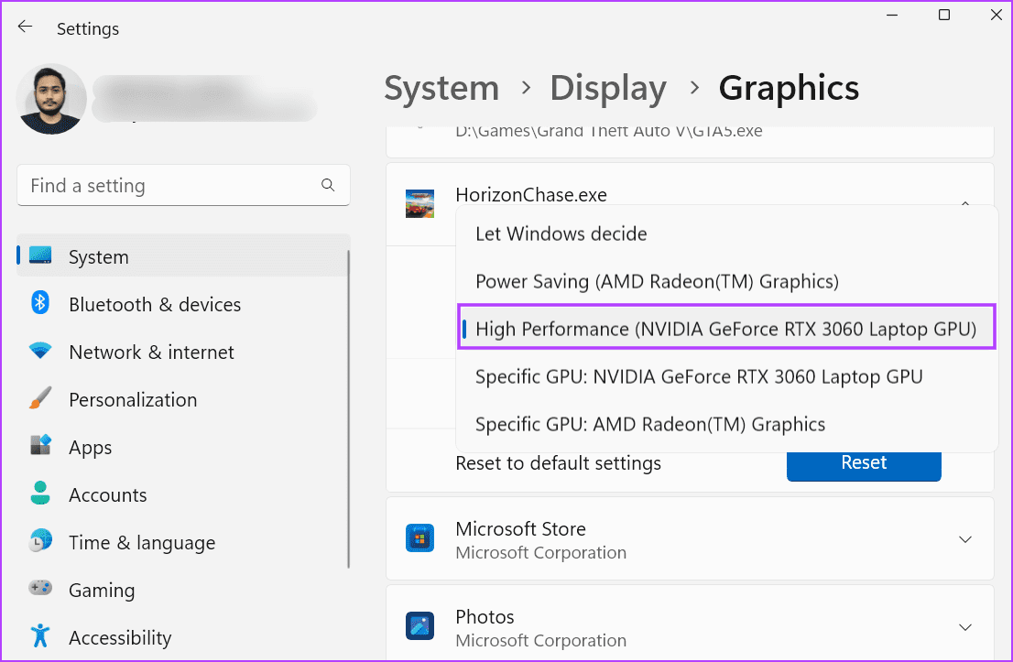
Task: Close the Settings window
Action: pyautogui.click(x=997, y=15)
